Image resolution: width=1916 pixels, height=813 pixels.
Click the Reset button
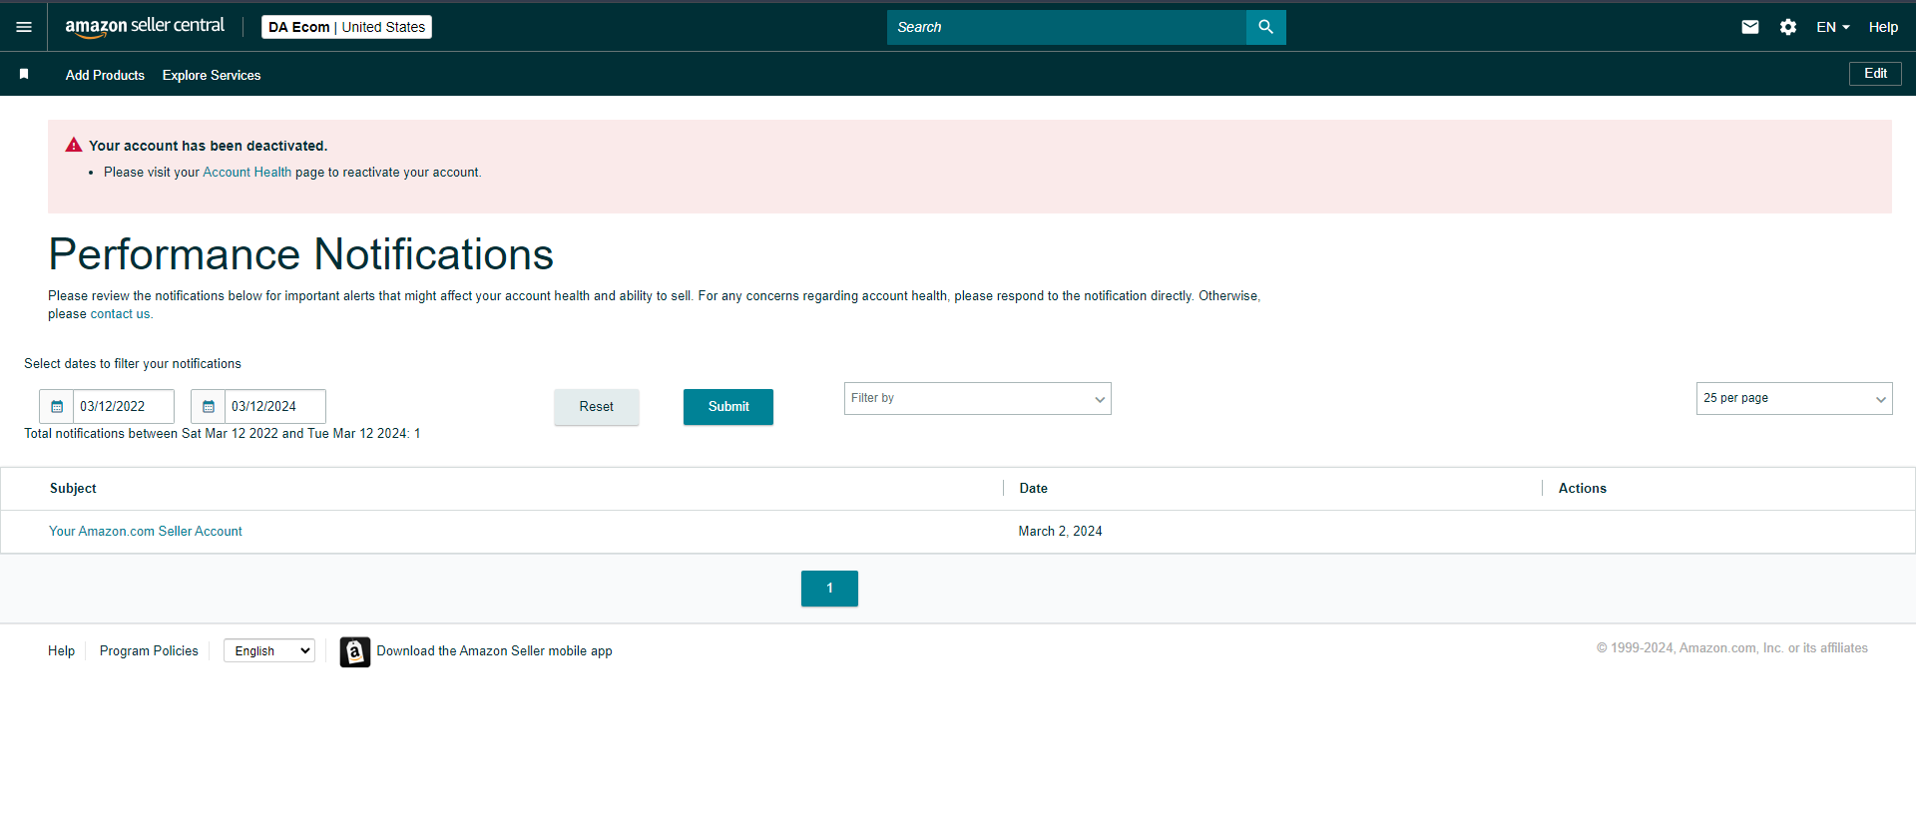tap(597, 407)
